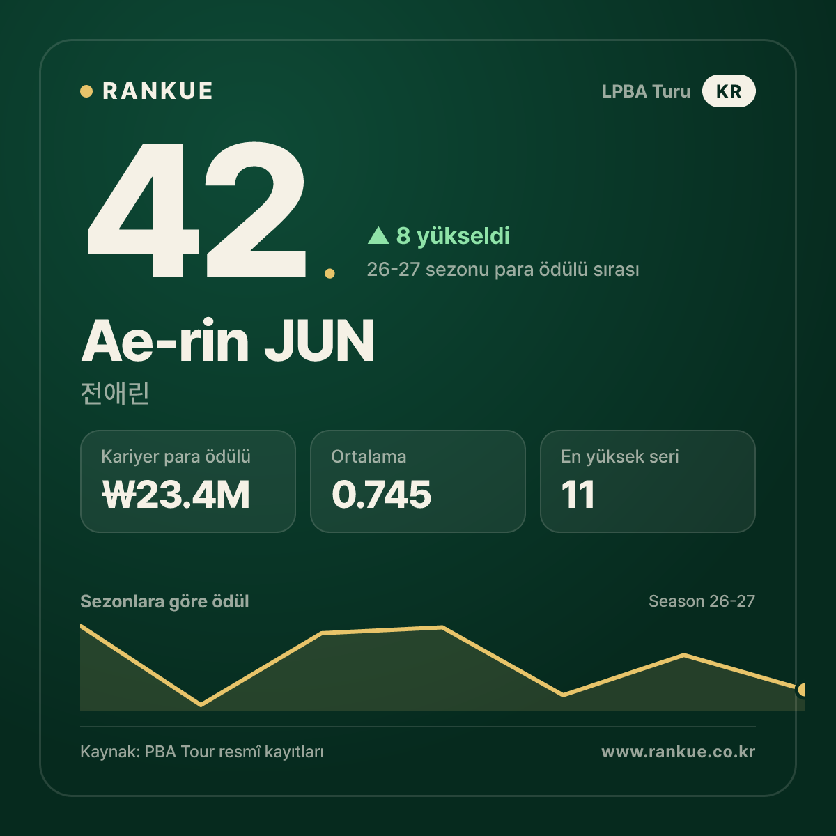Viewport: 836px width, 836px height.
Task: Click the ₩23.4M value
Action: [x=176, y=495]
